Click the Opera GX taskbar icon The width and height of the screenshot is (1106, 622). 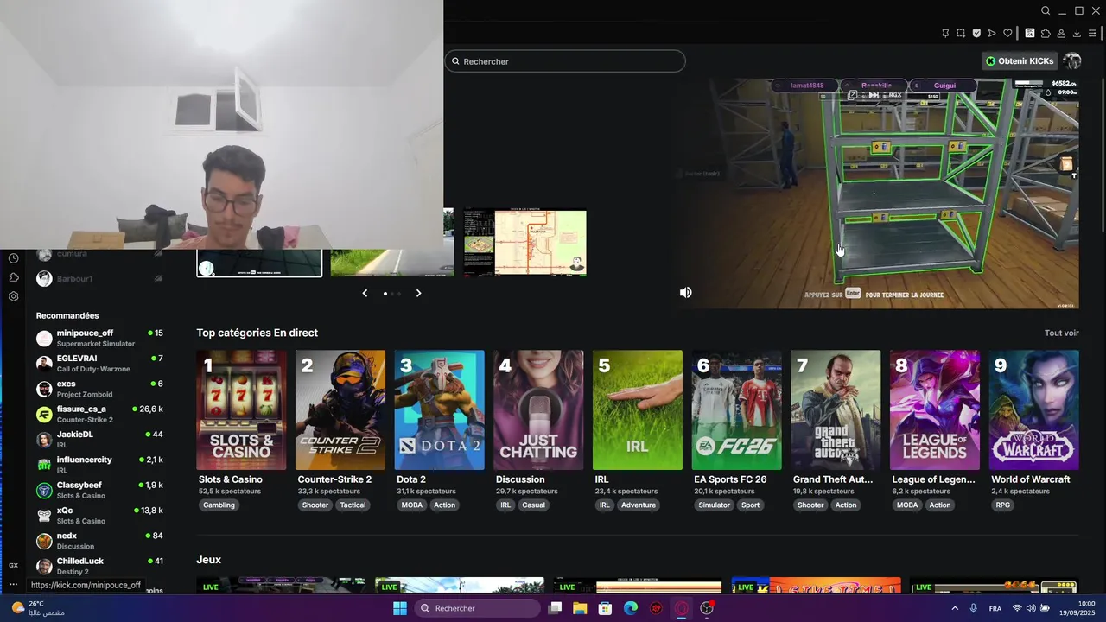[x=682, y=608]
